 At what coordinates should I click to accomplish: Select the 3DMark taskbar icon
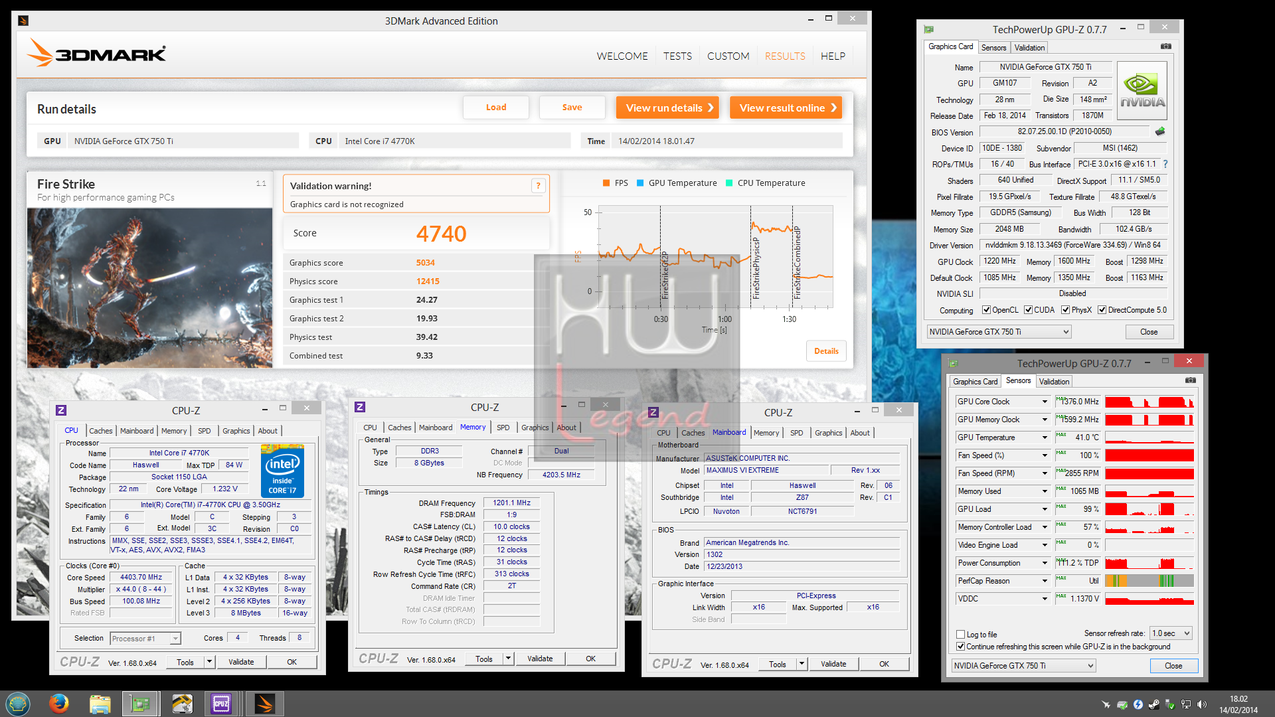point(264,703)
